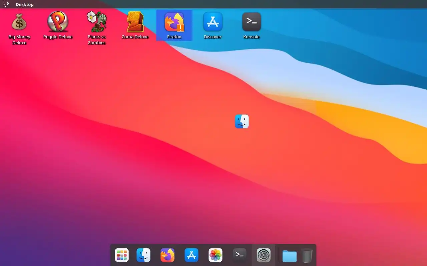Screen dimensions: 427x266
Task: Open the Photos app in dock
Action: [216, 255]
